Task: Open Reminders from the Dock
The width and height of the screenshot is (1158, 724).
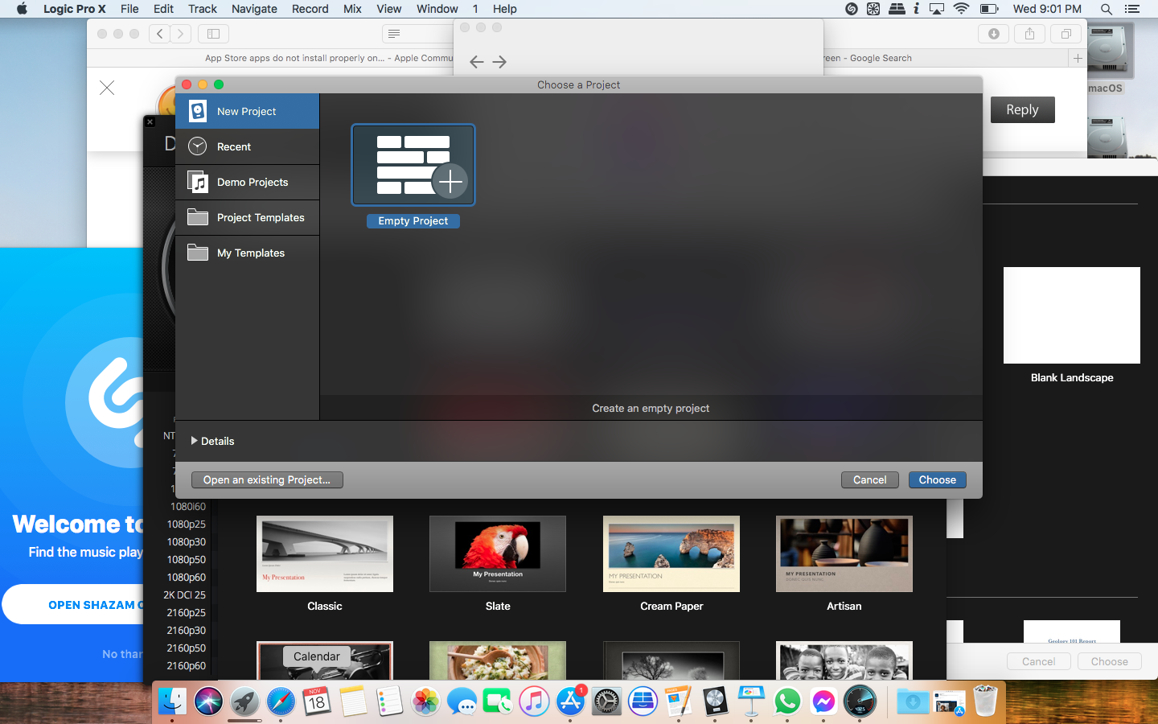Action: point(389,701)
